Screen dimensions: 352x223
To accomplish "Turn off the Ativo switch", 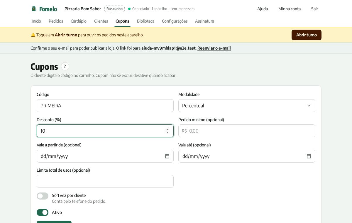I will [43, 212].
